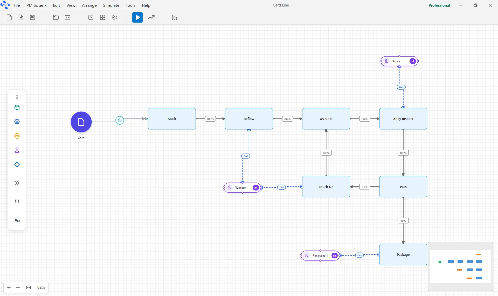Viewport: 498px width, 296px height.
Task: Select the green cube entity tool
Action: click(17, 107)
